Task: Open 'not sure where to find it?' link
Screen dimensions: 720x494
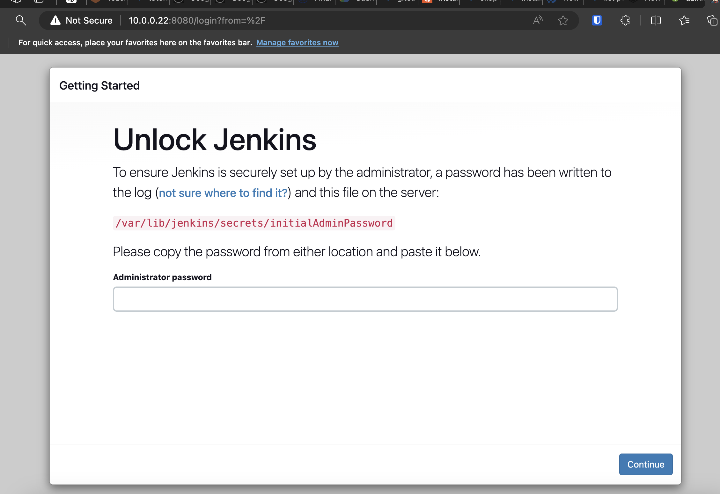Action: coord(223,193)
